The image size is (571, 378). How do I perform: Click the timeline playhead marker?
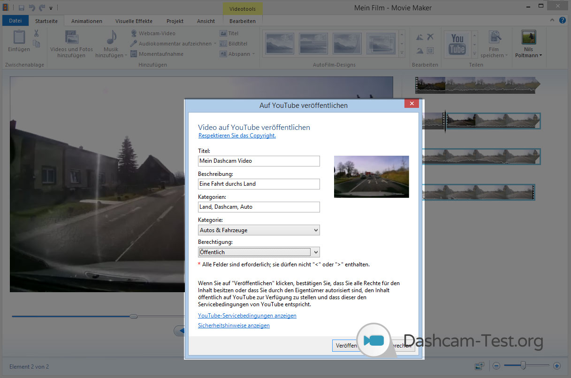[445, 121]
